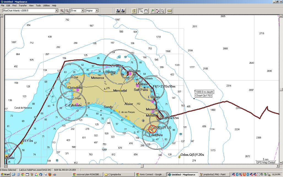Select the Map tool icon
Image resolution: width=283 pixels, height=177 pixels.
tap(134, 11)
